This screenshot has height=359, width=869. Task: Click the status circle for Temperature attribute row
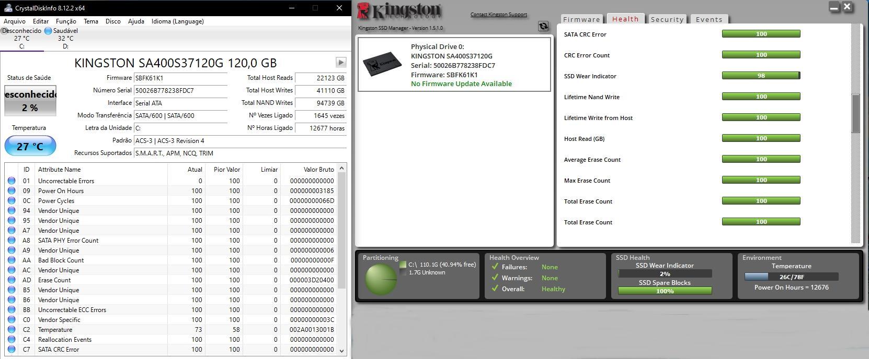[x=12, y=329]
